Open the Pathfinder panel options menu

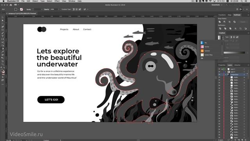[x=248, y=15]
